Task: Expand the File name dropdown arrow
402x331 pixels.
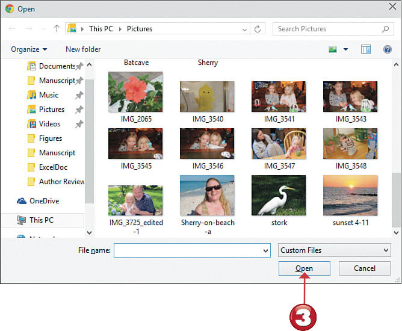Action: tap(266, 251)
